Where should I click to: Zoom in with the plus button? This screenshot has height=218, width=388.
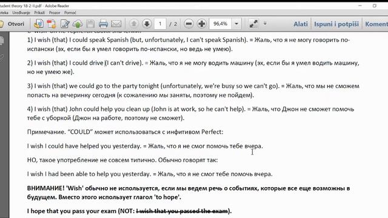pyautogui.click(x=202, y=24)
